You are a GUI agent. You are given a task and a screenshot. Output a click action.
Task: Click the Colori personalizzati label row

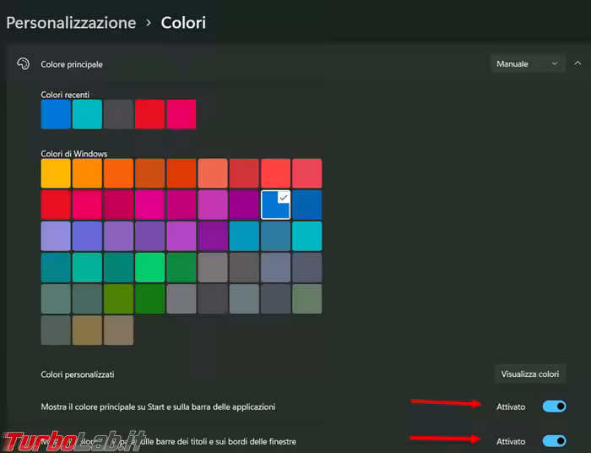coord(78,374)
